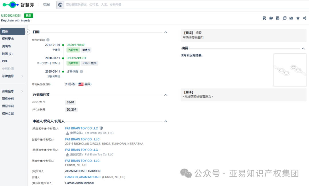
Task: Collapse the 分类和标签 section
Action: click(x=166, y=95)
